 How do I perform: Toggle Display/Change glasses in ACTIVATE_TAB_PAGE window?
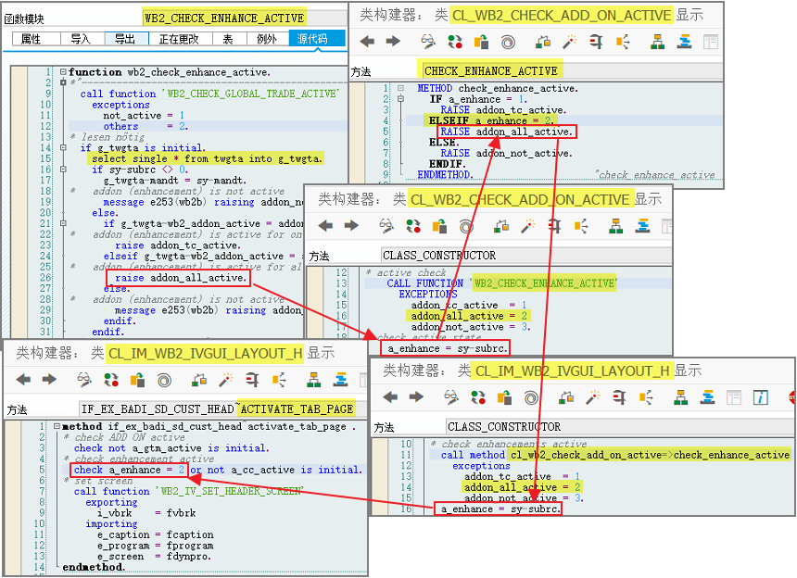(x=84, y=380)
